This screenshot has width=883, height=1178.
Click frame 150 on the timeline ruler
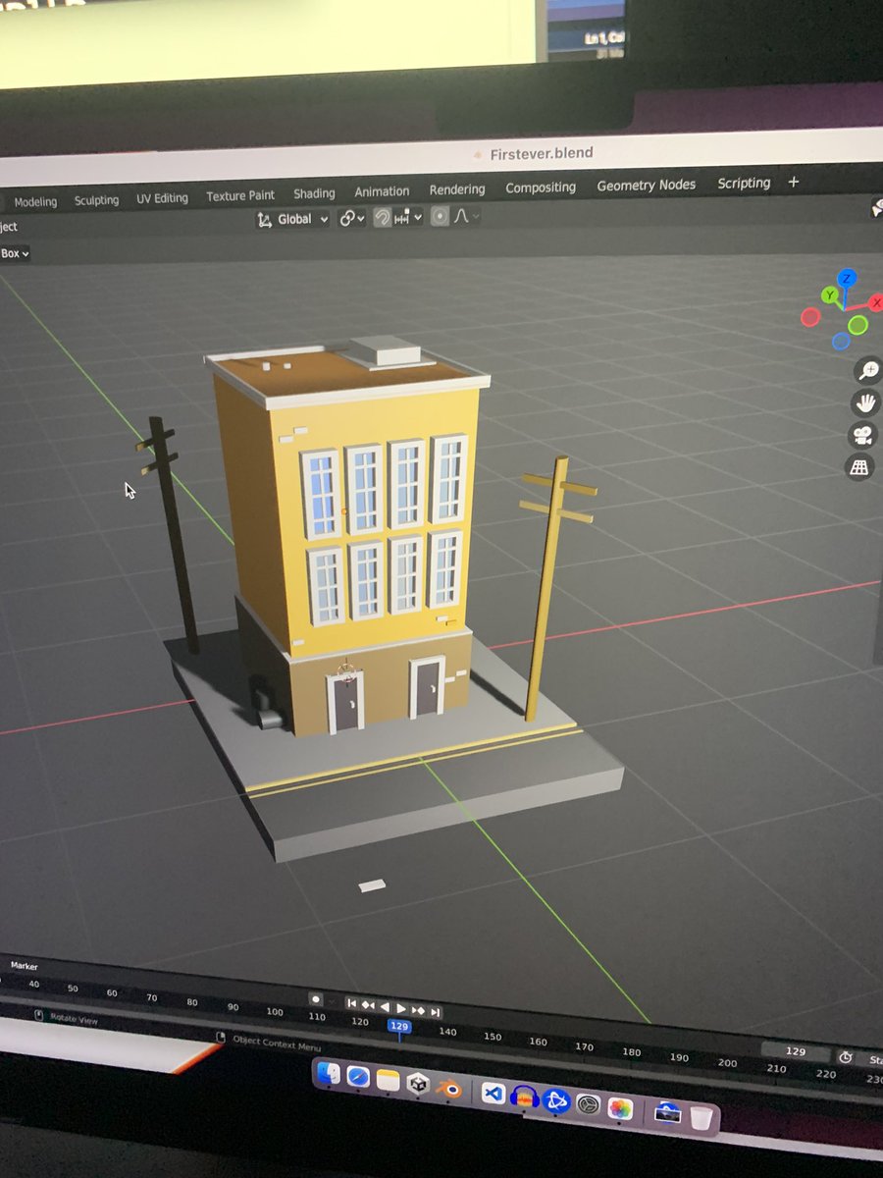coord(493,1037)
